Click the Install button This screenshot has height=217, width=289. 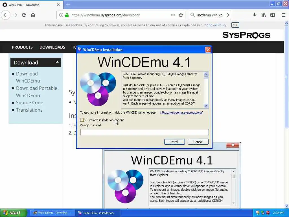tap(174, 142)
